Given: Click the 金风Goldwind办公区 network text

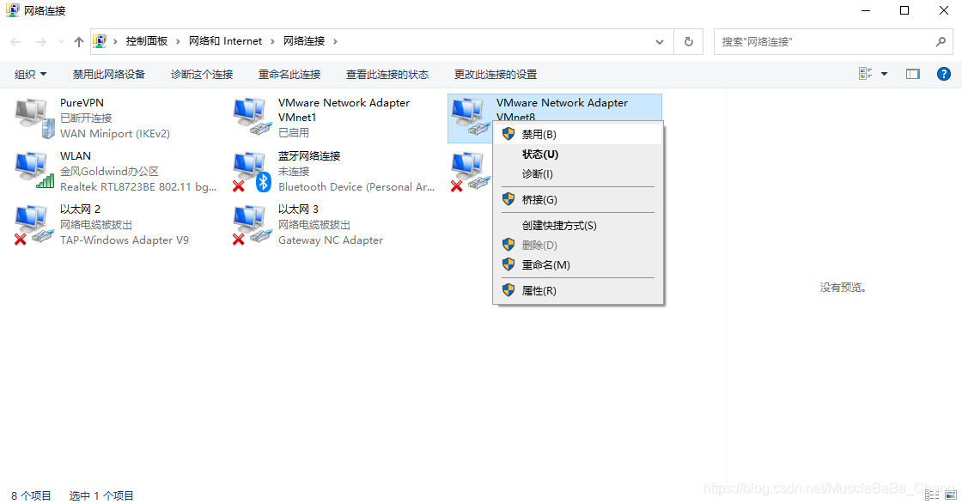Looking at the screenshot, I should point(109,171).
